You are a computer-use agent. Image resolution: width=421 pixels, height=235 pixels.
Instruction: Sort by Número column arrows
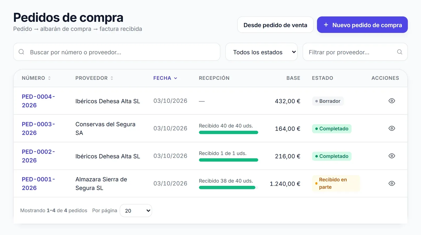49,78
